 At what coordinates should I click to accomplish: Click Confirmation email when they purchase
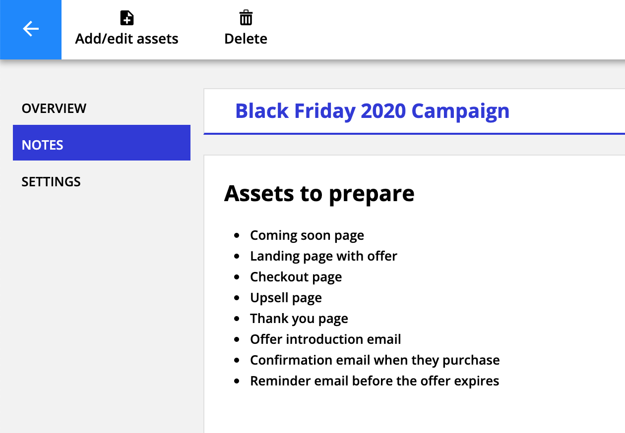375,360
